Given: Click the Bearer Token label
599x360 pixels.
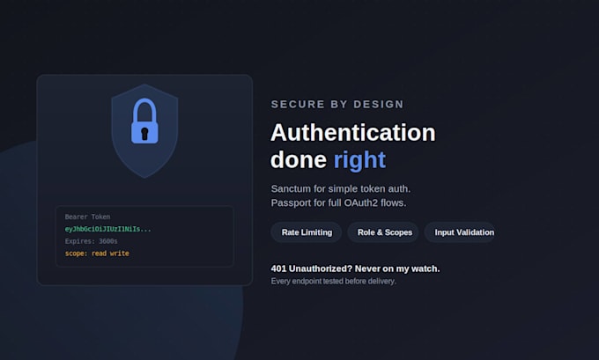Looking at the screenshot, I should (87, 217).
